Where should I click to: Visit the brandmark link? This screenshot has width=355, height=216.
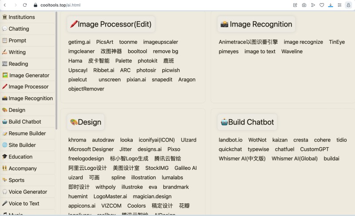coord(176,187)
